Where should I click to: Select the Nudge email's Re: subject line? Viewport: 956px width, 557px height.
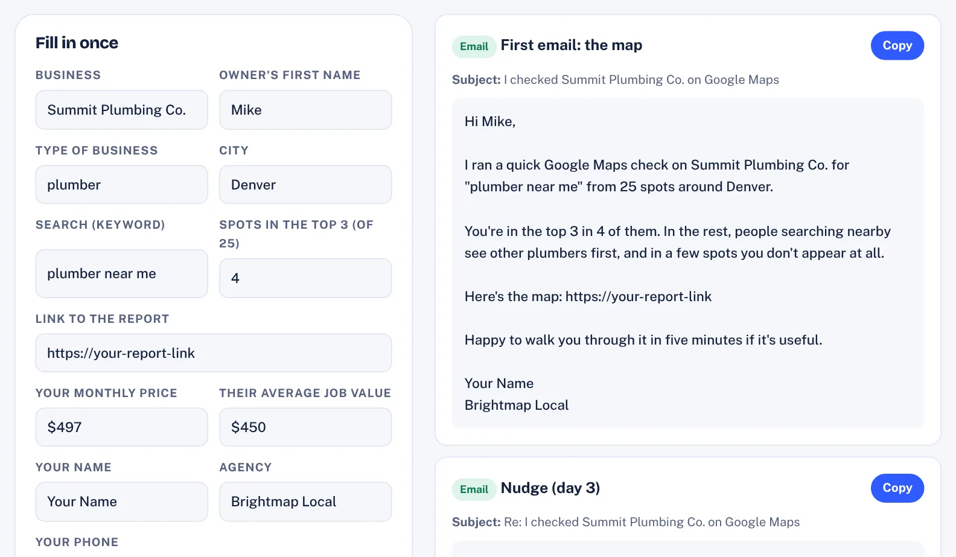point(626,522)
